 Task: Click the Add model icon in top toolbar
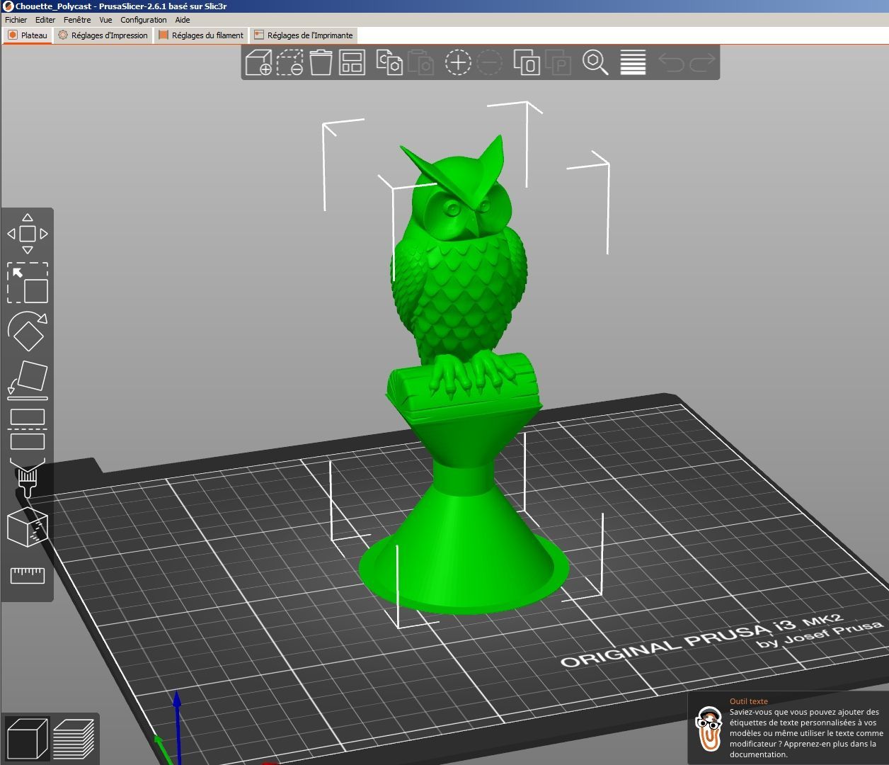pos(258,62)
